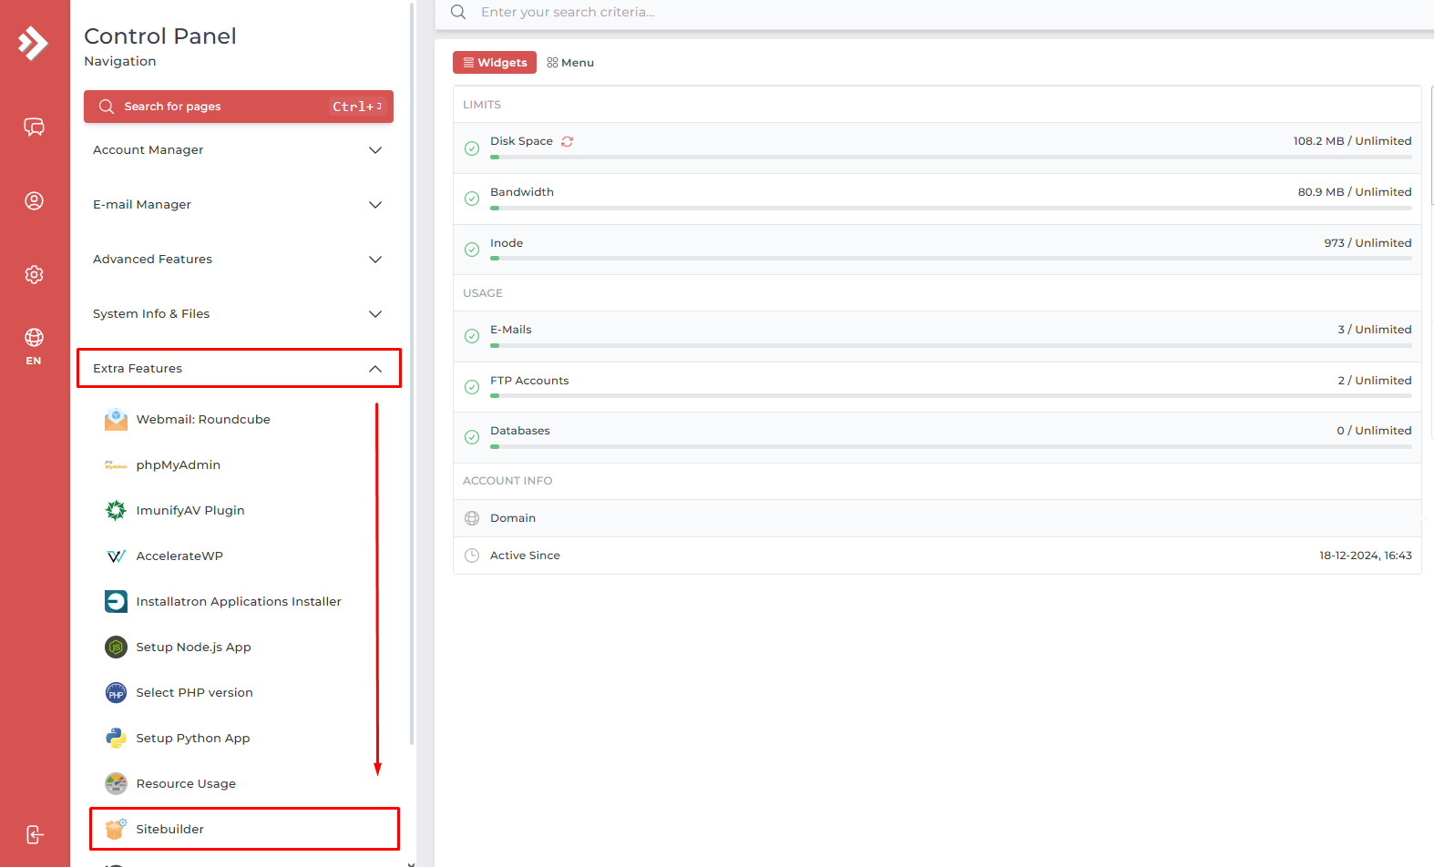Image resolution: width=1434 pixels, height=867 pixels.
Task: Launch the ImunifyAV Plugin
Action: [x=189, y=510]
